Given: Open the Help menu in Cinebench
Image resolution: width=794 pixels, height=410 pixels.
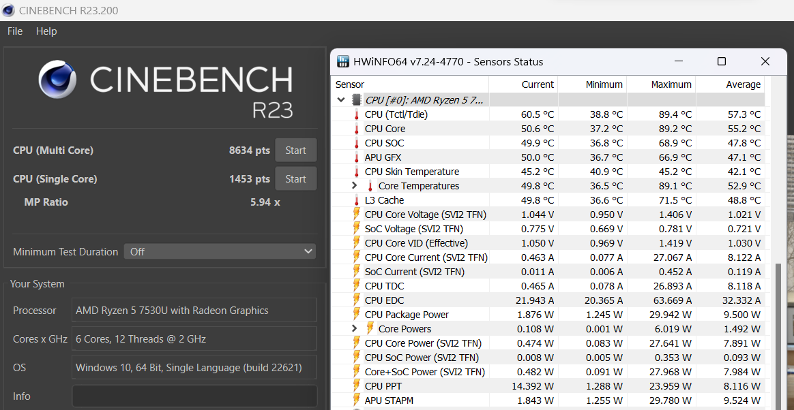Looking at the screenshot, I should [46, 31].
